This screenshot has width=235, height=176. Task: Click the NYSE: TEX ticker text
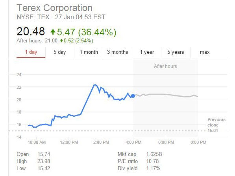coord(33,17)
